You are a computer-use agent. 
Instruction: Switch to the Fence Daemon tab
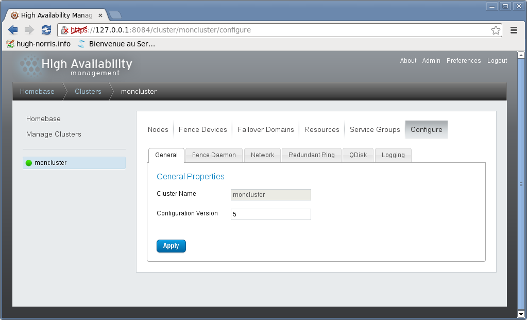point(214,155)
